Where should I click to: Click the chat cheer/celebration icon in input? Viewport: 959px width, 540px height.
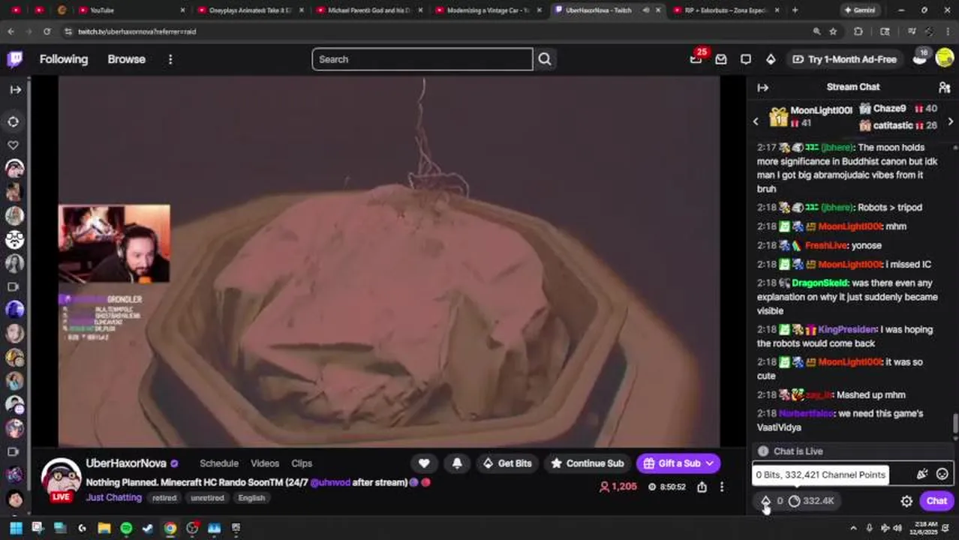tap(922, 474)
